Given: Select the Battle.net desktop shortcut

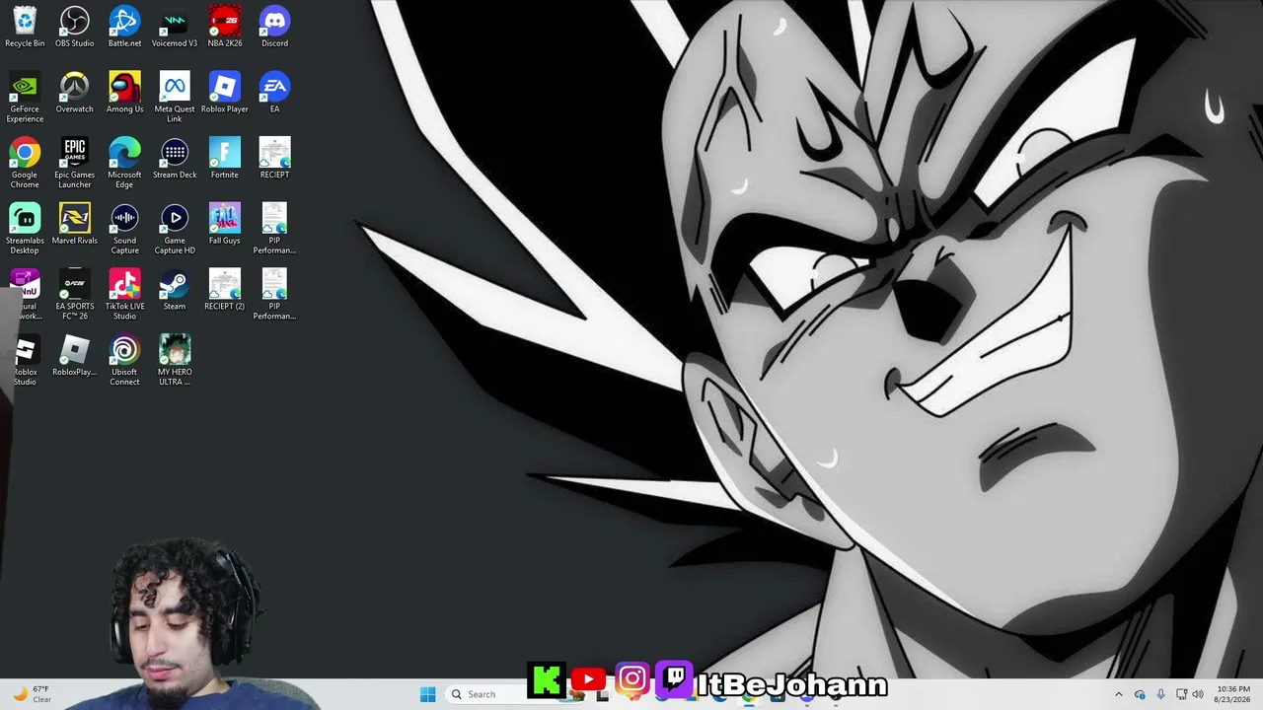Looking at the screenshot, I should (x=124, y=27).
